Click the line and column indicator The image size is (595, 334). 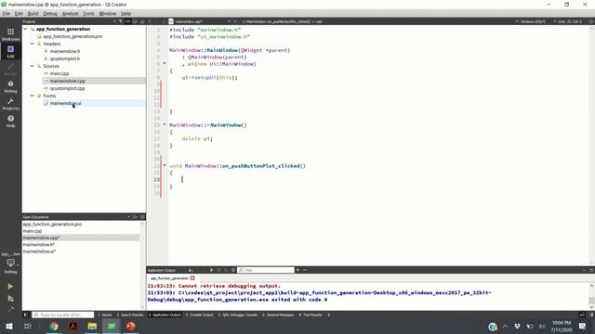(570, 21)
